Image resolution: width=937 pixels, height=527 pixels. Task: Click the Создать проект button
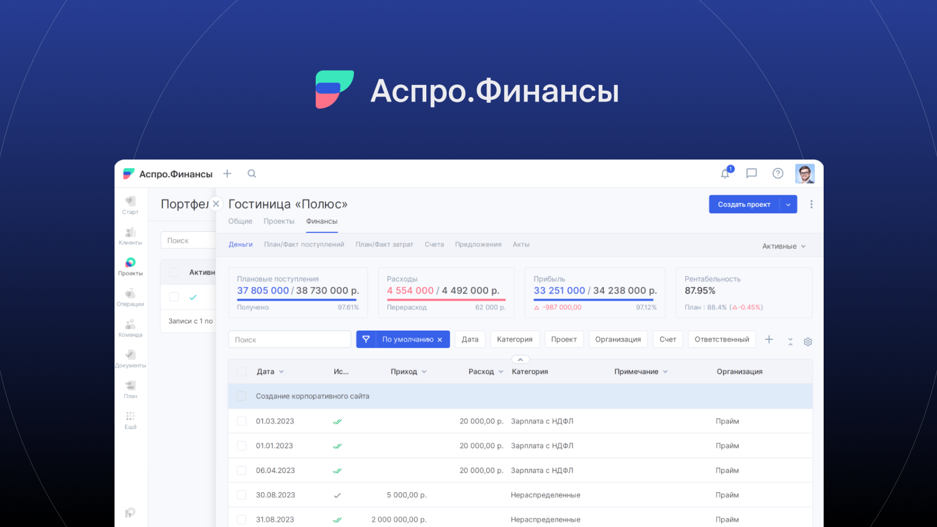pos(744,204)
